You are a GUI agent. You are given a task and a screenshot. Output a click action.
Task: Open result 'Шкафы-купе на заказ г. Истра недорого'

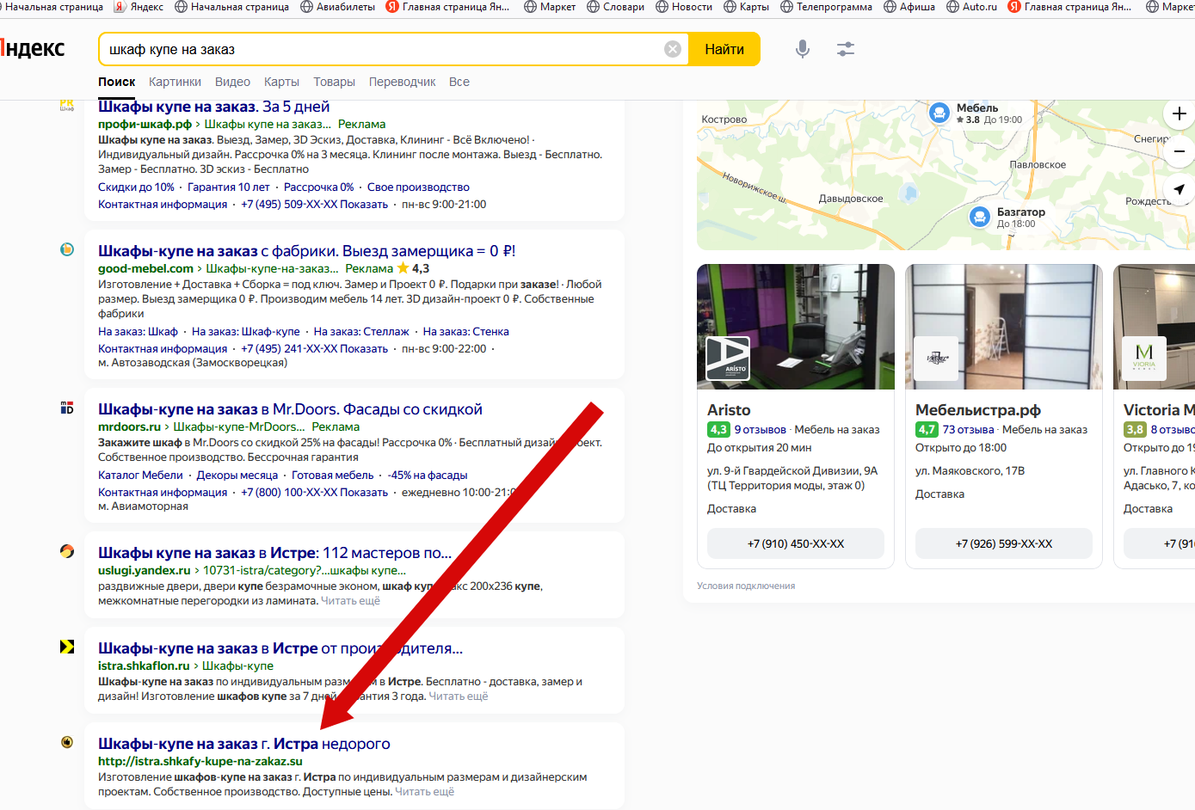pos(244,744)
